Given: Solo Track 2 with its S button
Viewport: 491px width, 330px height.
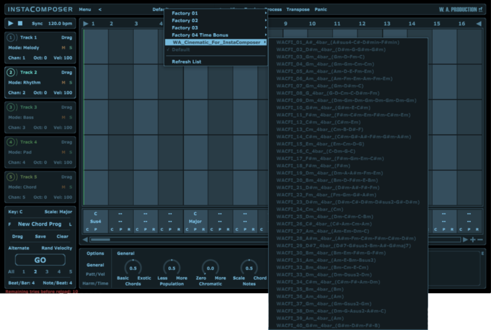Looking at the screenshot, I should [x=70, y=82].
